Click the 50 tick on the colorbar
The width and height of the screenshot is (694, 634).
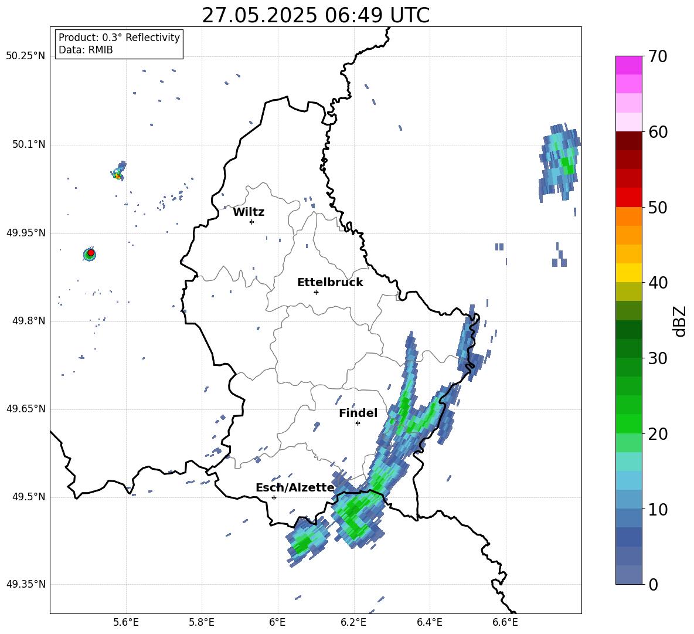[x=658, y=207]
